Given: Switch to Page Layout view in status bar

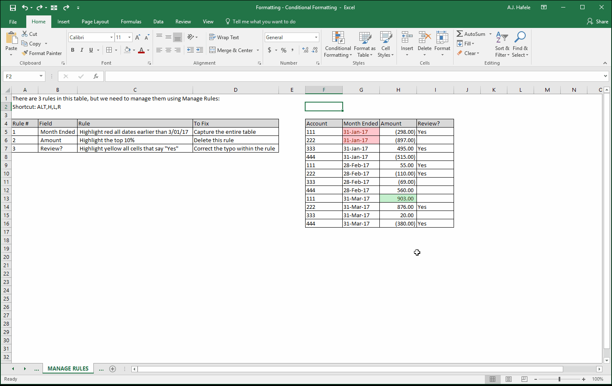Looking at the screenshot, I should 509,379.
